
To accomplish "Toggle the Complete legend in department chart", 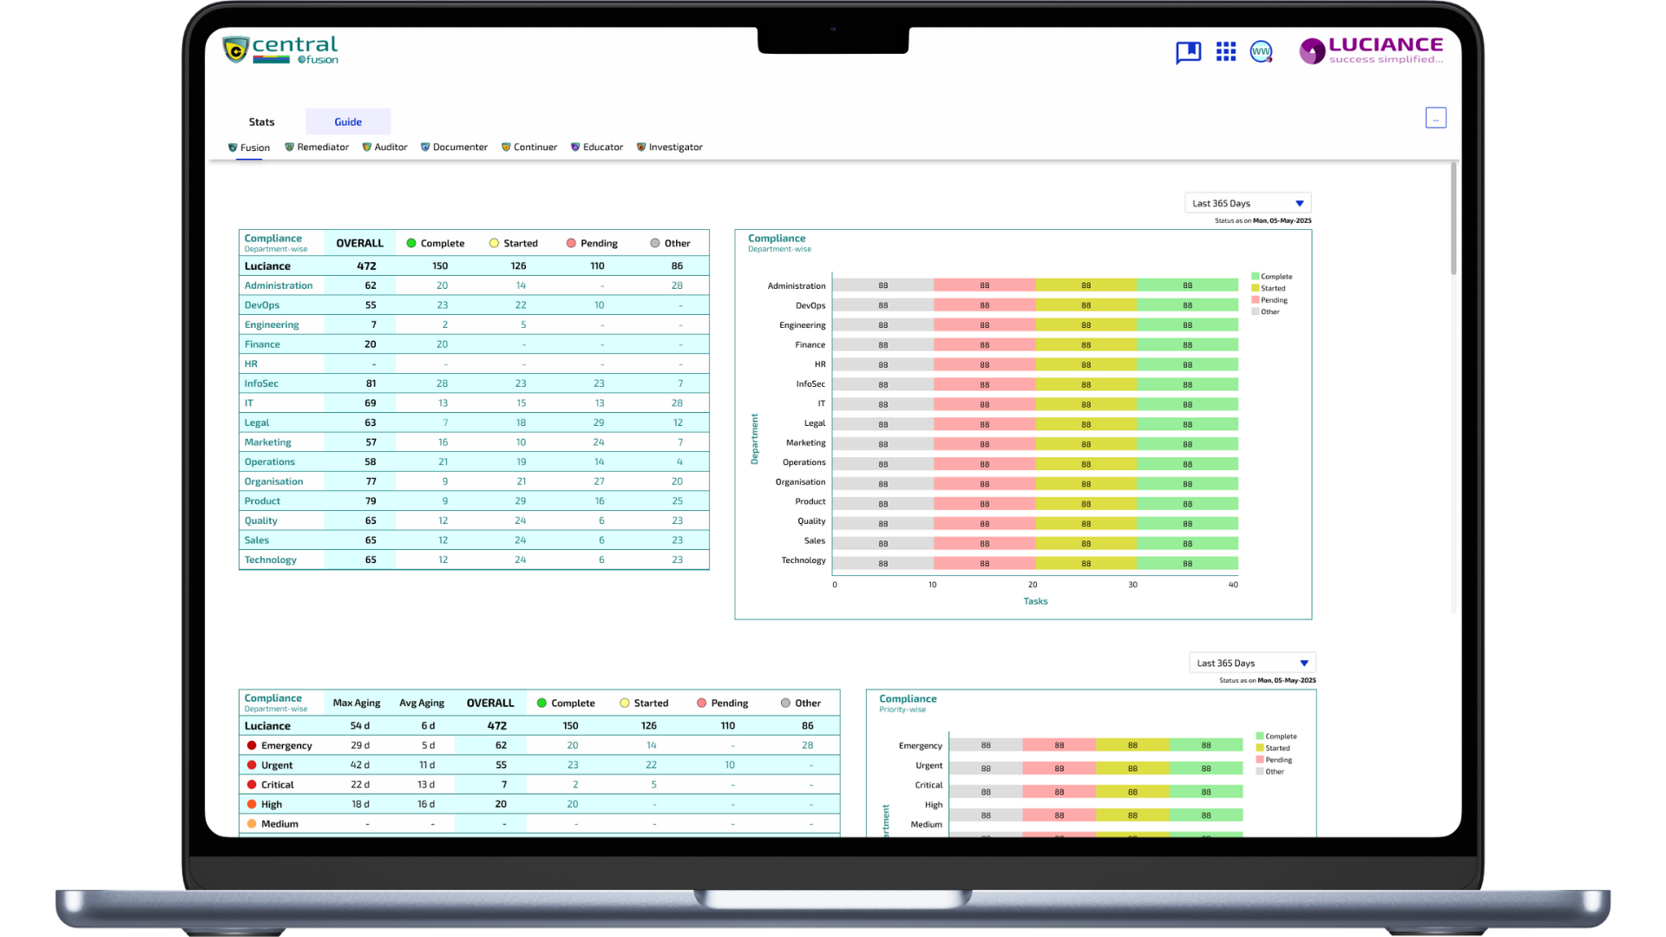I will 1271,277.
